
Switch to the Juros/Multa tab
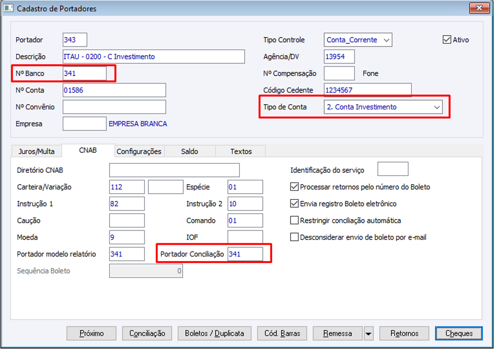tap(36, 151)
